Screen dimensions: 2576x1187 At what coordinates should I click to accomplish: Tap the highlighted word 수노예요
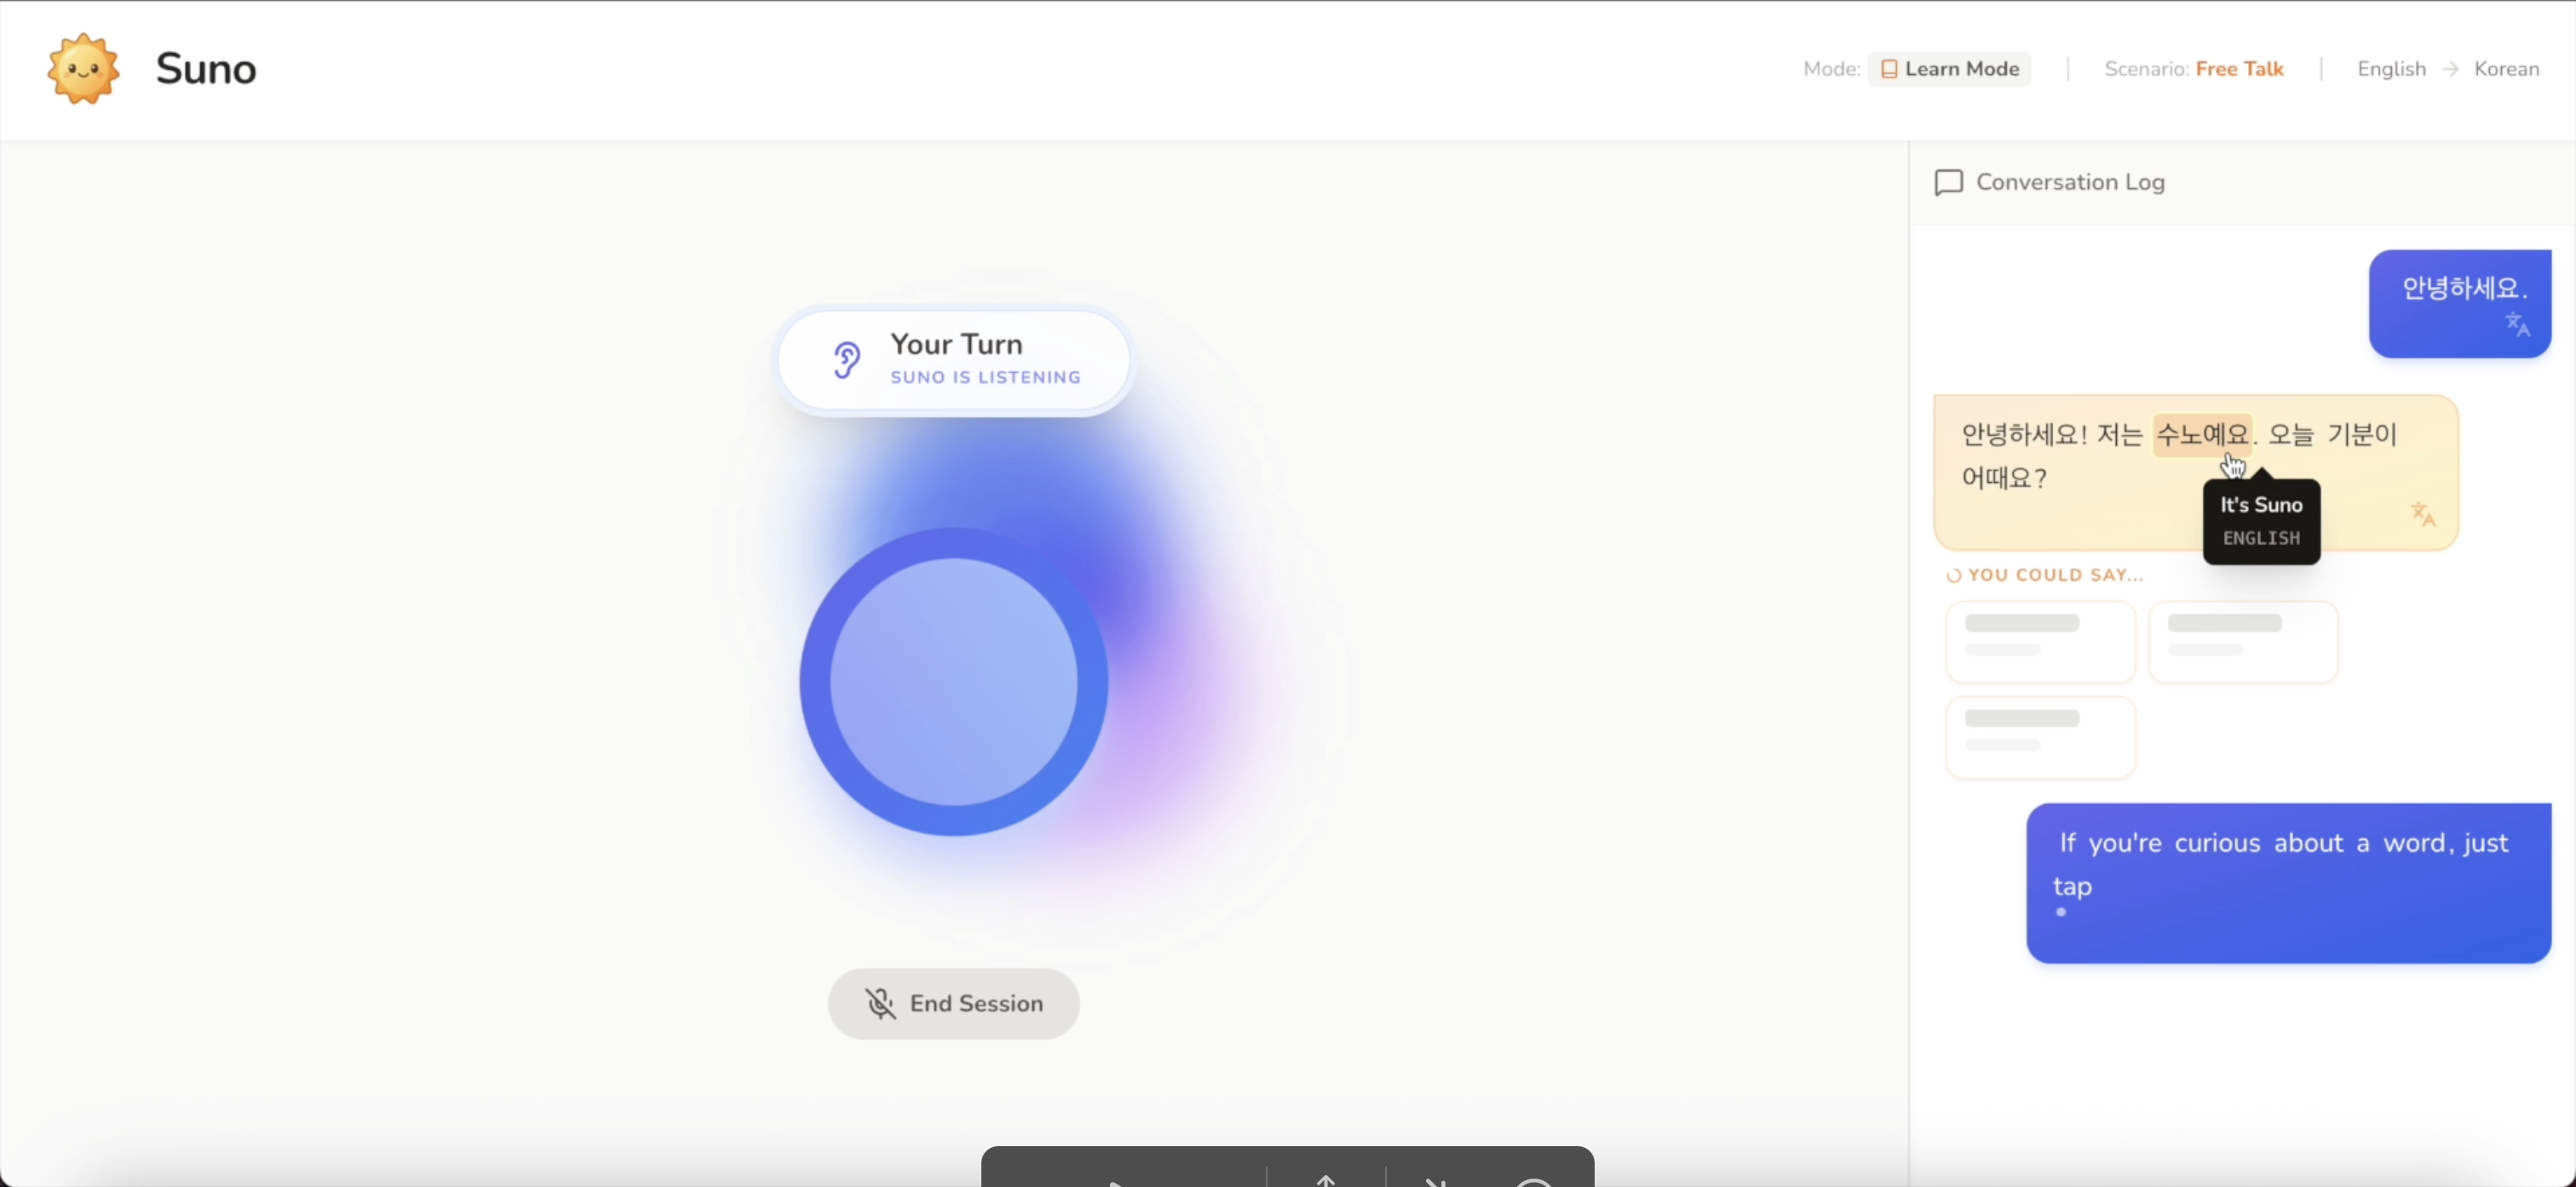[x=2202, y=434]
